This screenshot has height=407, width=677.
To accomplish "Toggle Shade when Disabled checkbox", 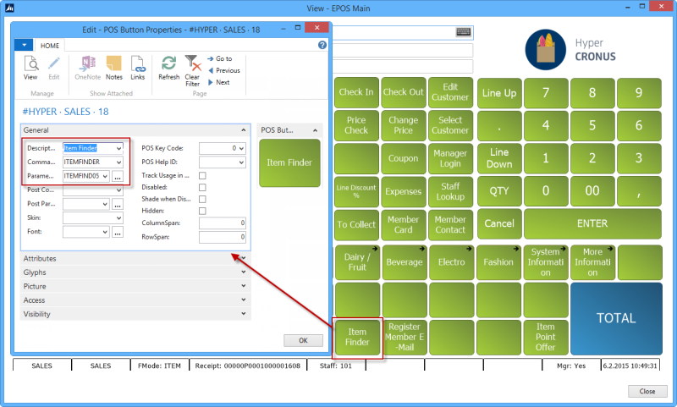I will pos(202,199).
